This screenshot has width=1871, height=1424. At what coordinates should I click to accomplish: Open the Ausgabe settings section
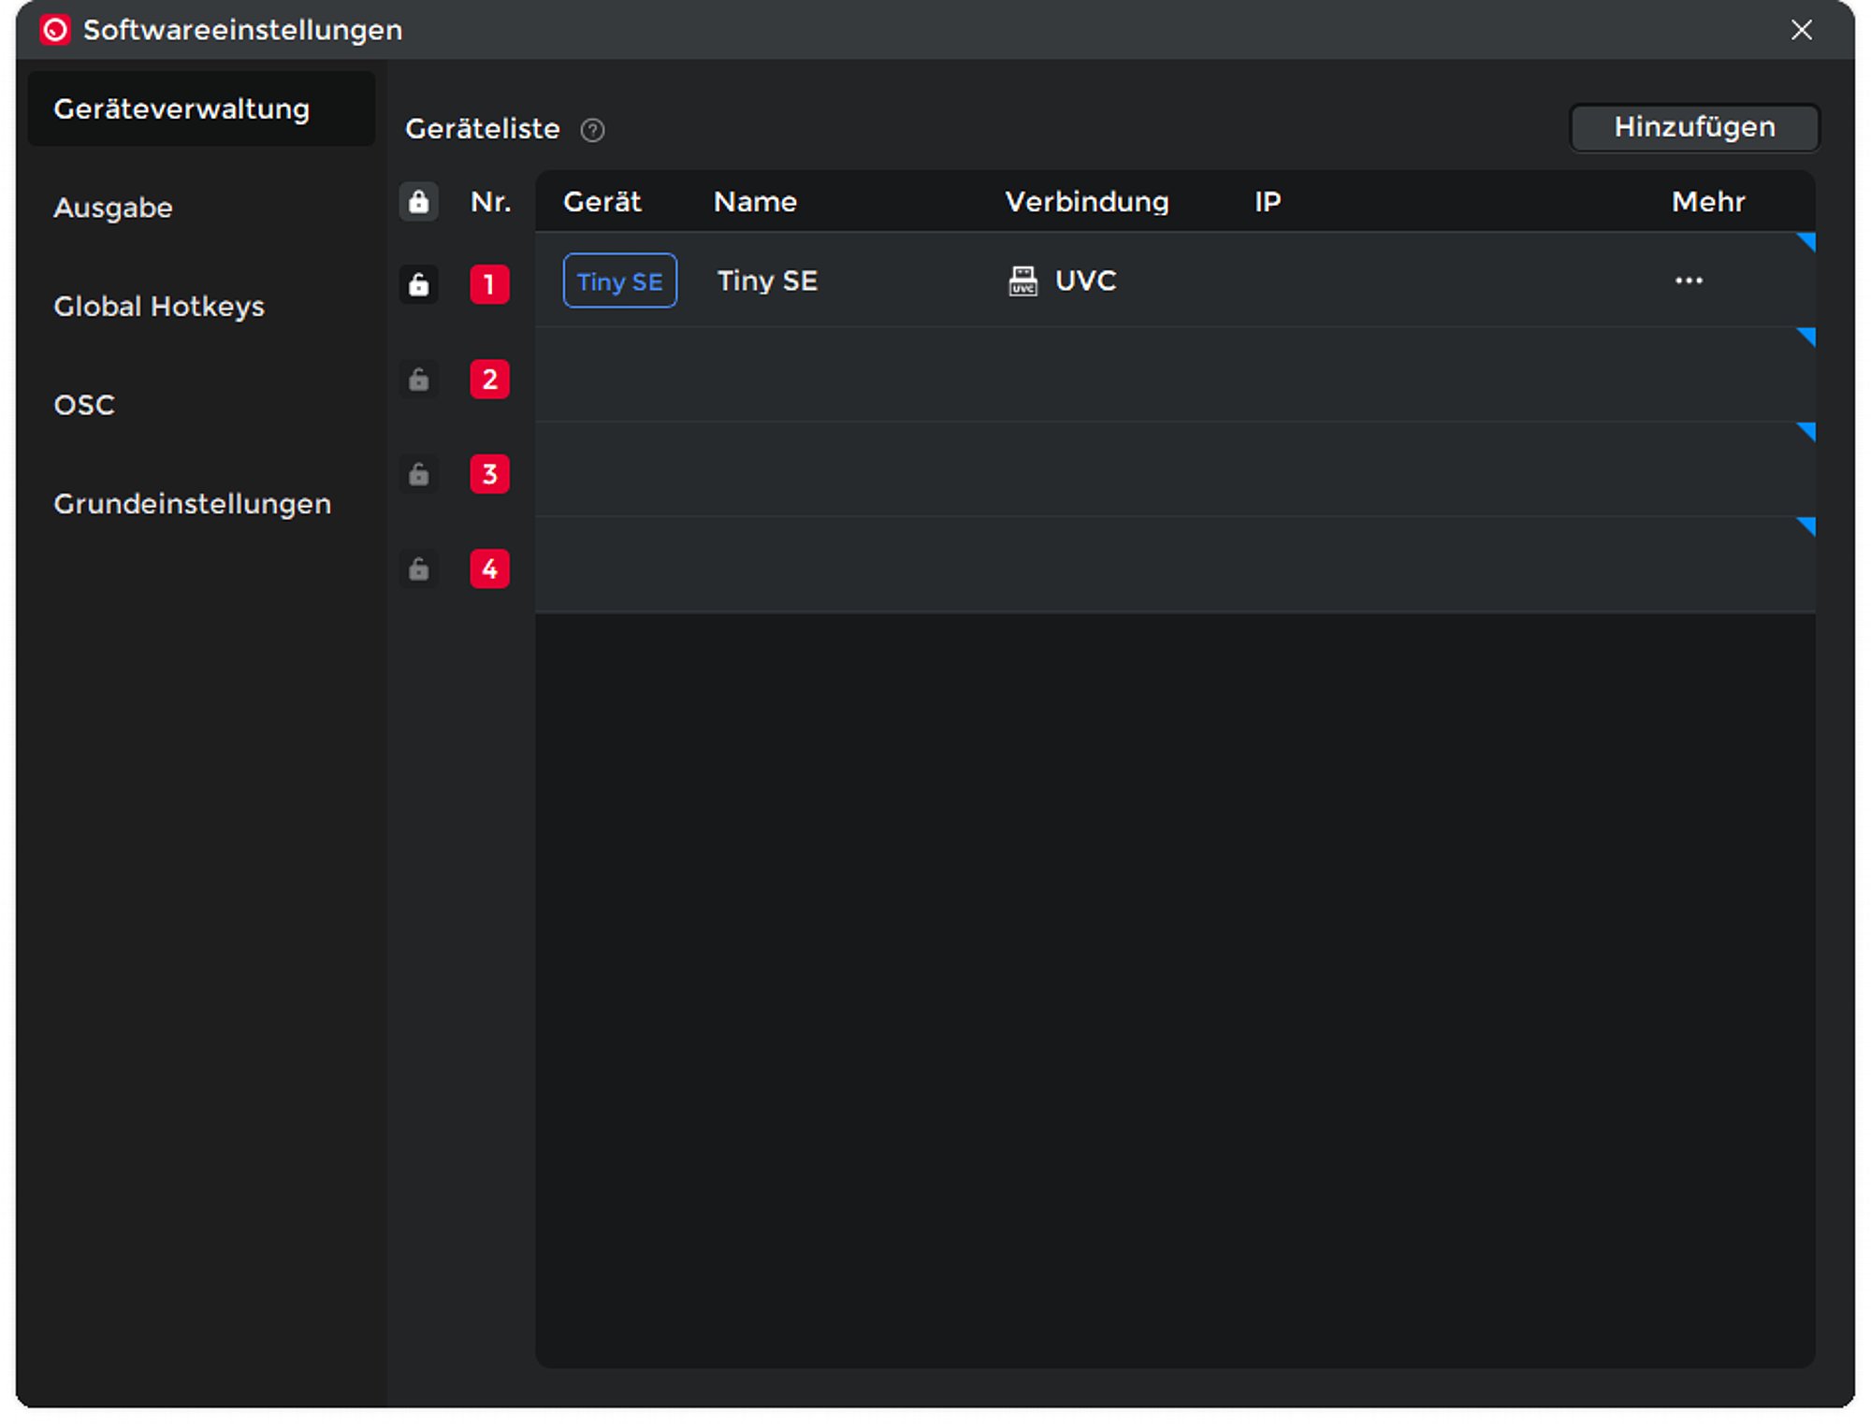pyautogui.click(x=113, y=208)
